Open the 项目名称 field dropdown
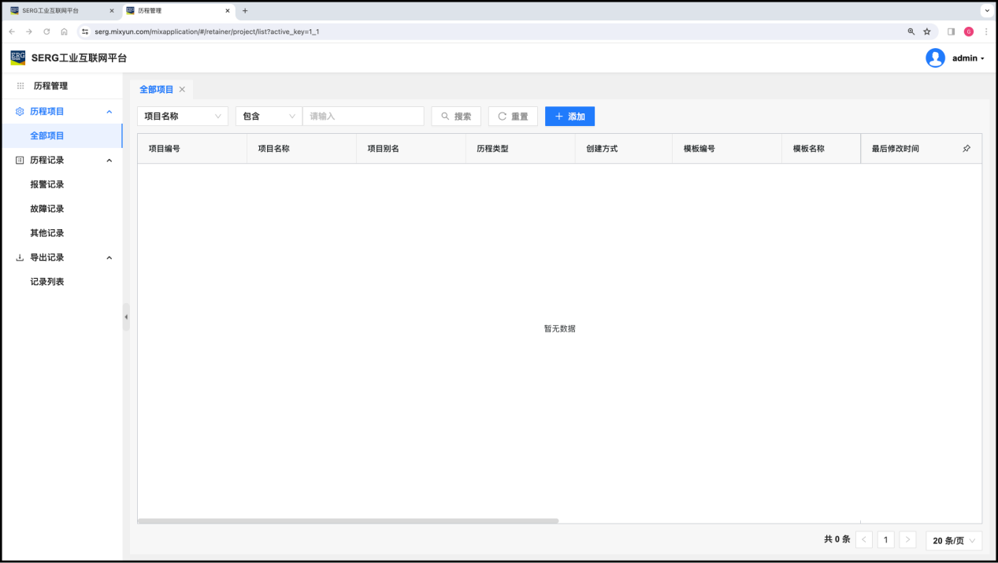The height and width of the screenshot is (563, 998). (183, 117)
